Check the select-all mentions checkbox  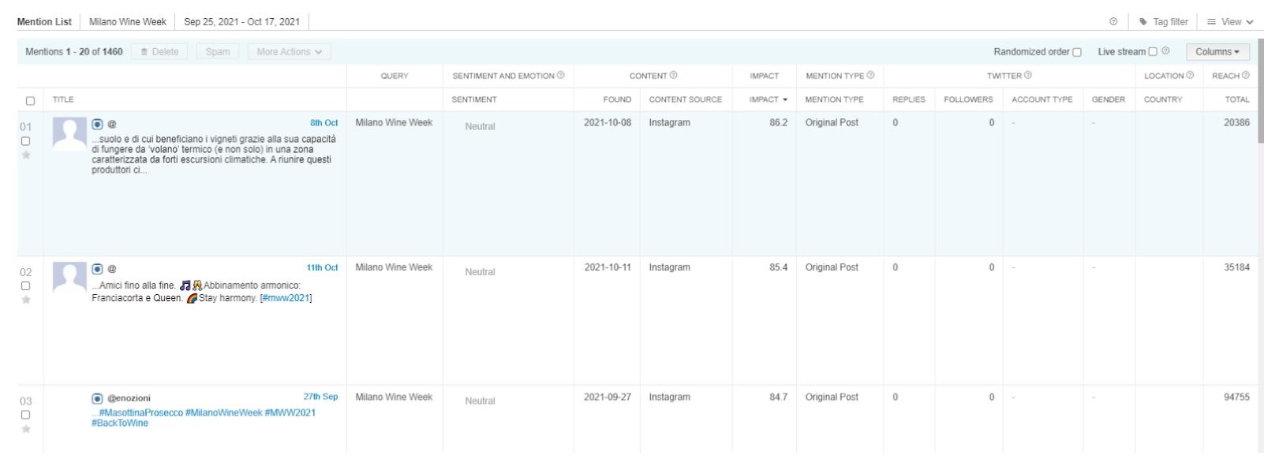(30, 101)
